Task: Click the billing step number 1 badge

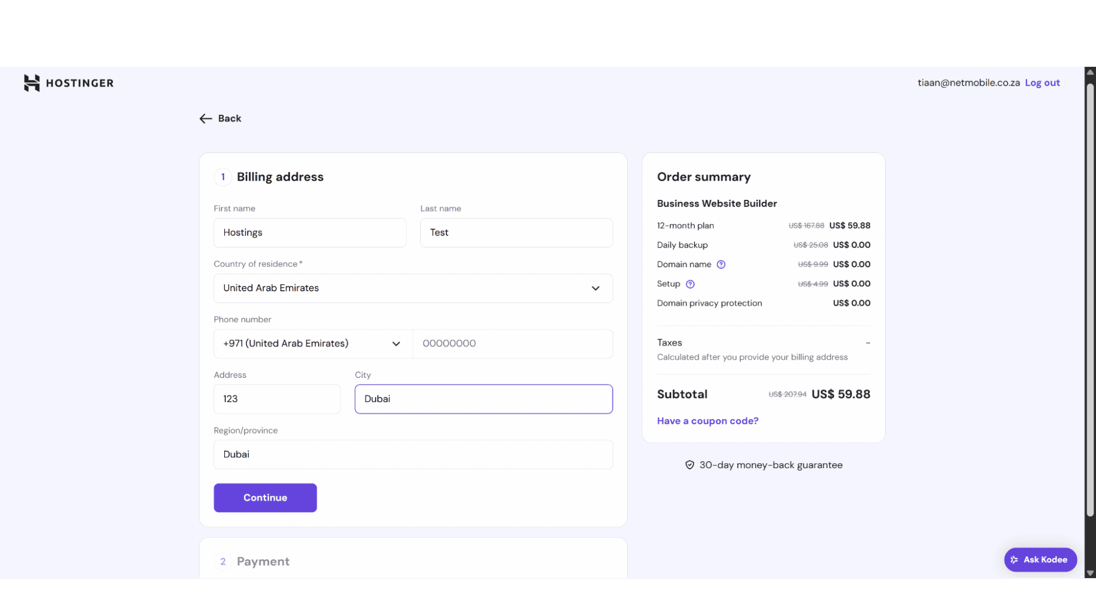Action: pyautogui.click(x=223, y=177)
